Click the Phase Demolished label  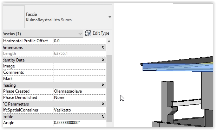point(20,97)
